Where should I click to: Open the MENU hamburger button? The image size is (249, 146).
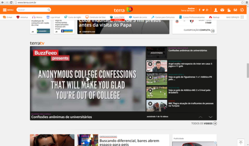pyautogui.click(x=8, y=10)
